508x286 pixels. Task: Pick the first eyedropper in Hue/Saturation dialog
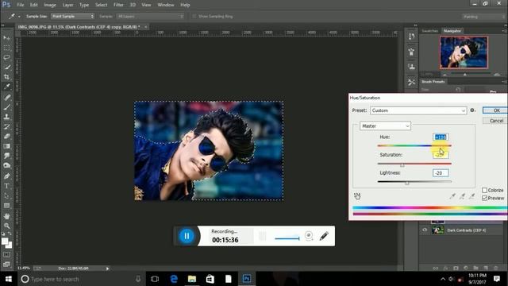[452, 196]
